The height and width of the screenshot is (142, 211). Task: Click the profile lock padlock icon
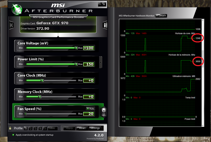(x=10, y=128)
